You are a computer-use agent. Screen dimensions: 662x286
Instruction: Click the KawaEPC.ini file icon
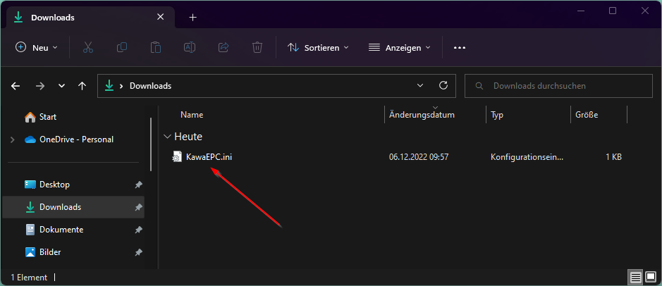click(x=177, y=157)
